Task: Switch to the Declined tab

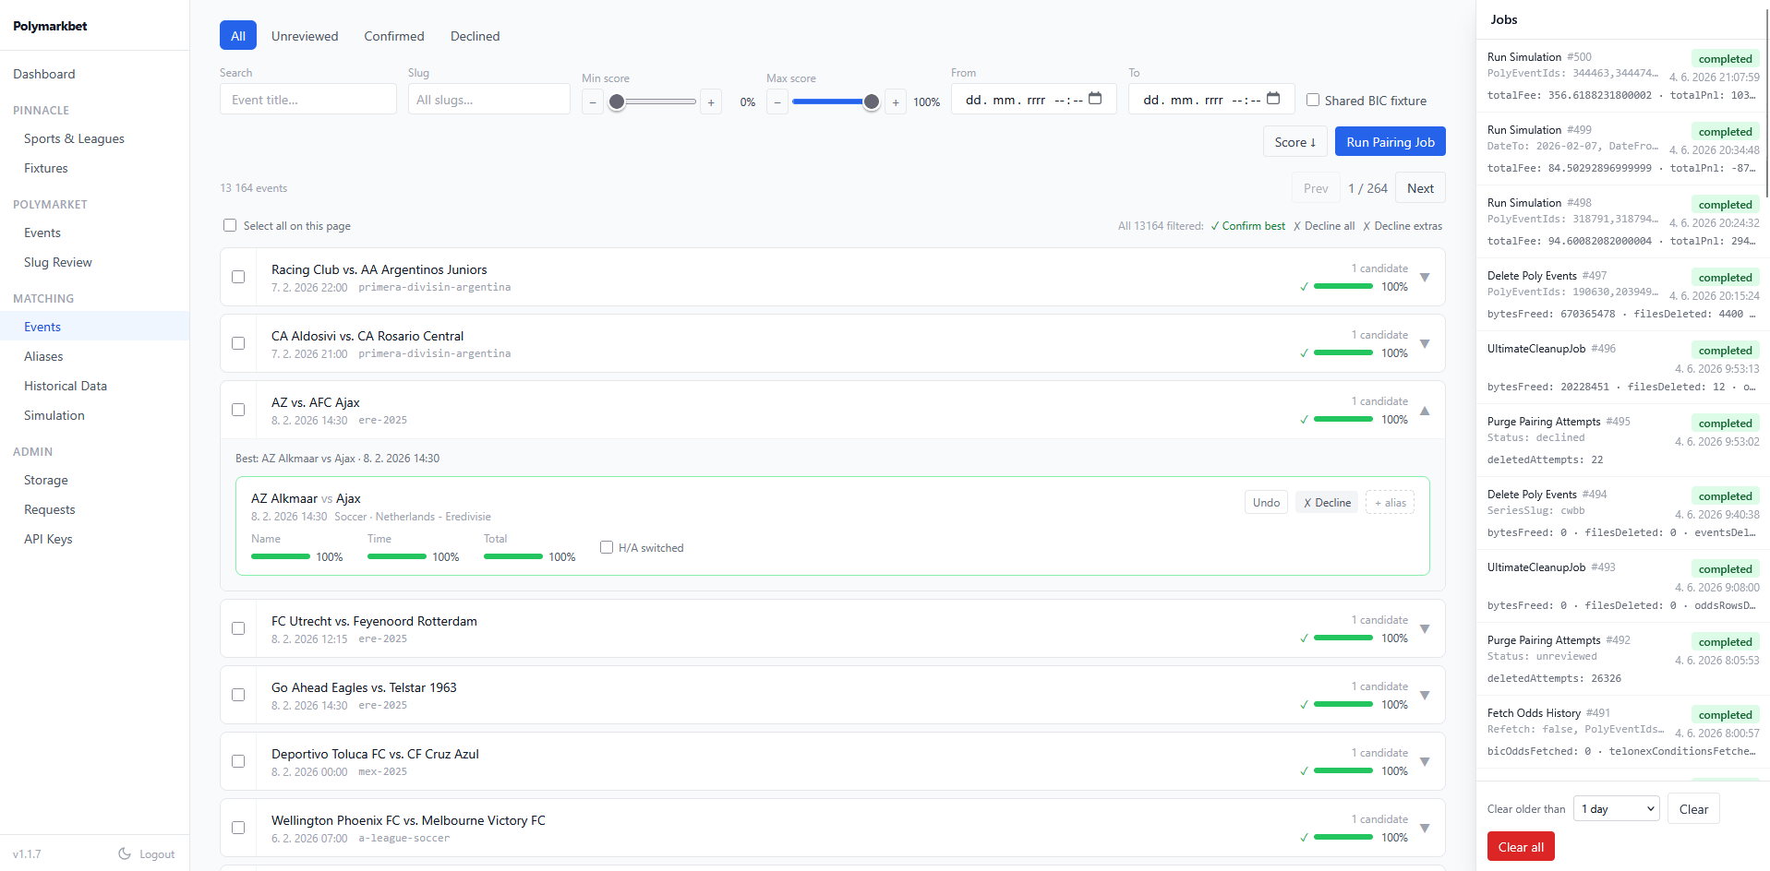Action: pos(475,36)
